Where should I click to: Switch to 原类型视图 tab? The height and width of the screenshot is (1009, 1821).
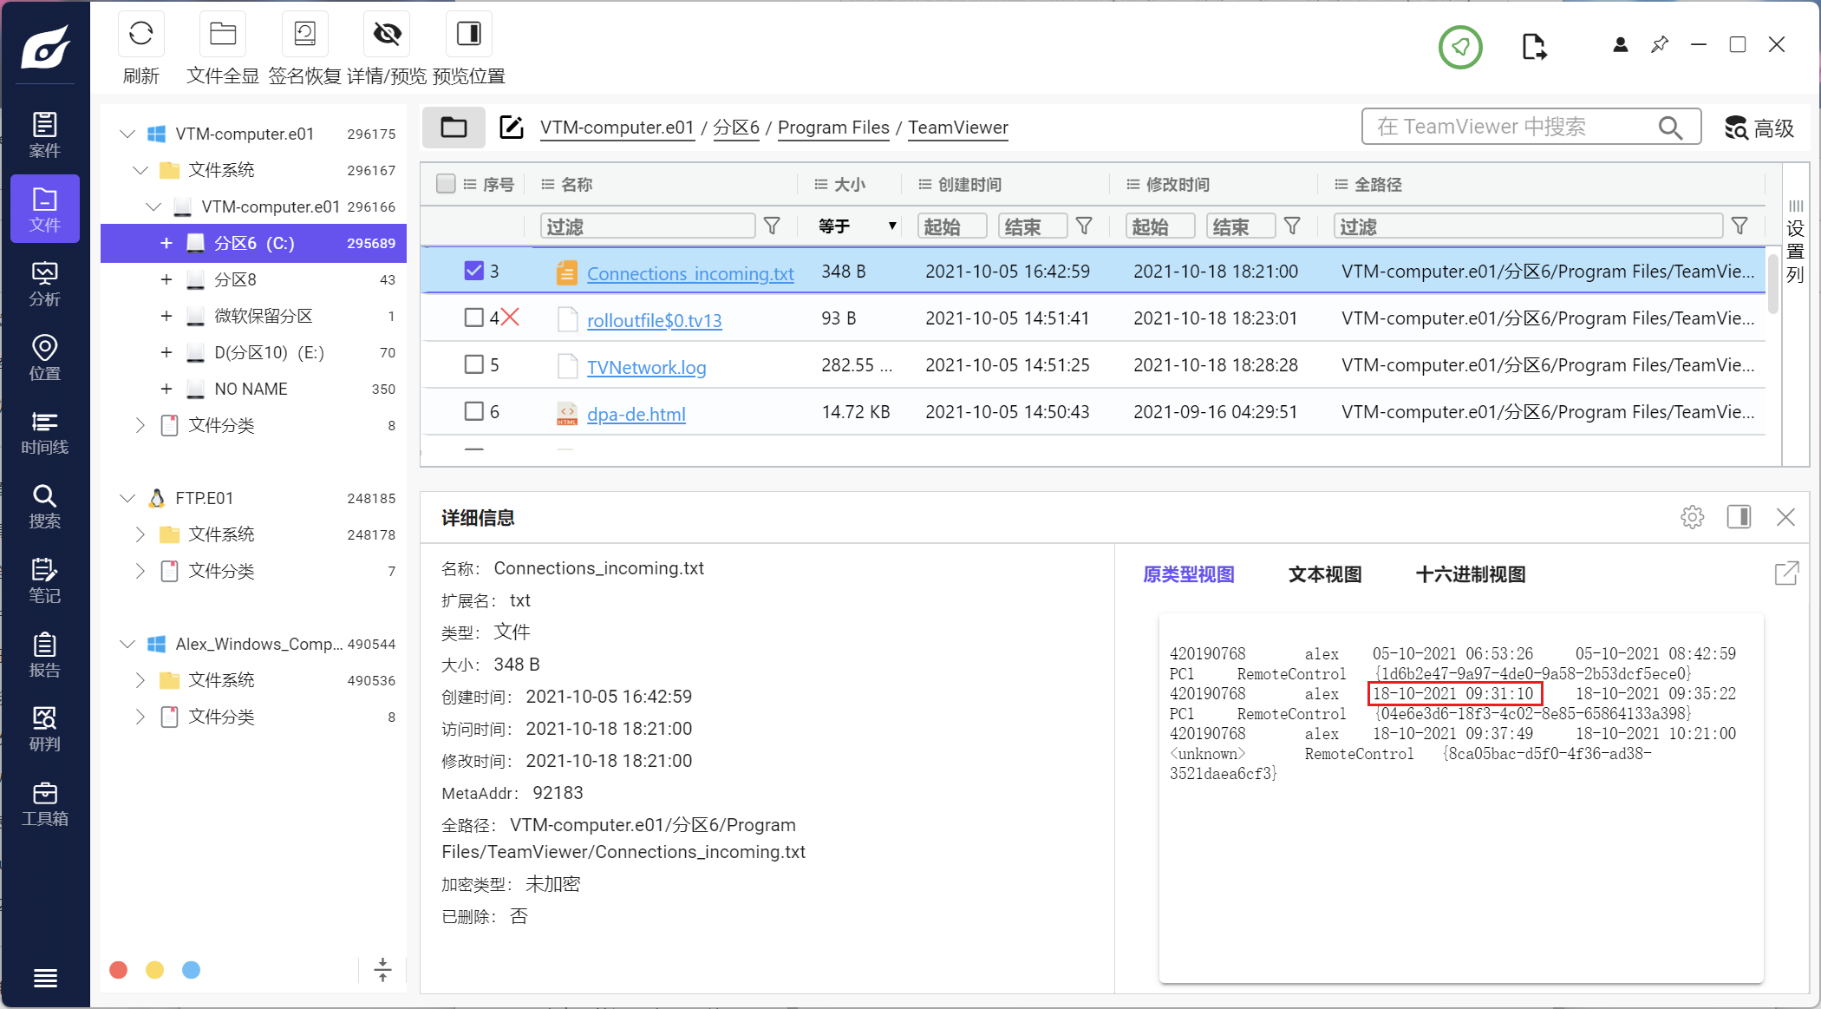pyautogui.click(x=1188, y=574)
